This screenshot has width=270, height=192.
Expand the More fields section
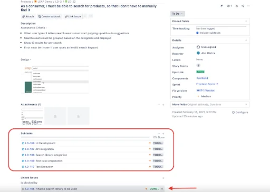[x=246, y=105]
